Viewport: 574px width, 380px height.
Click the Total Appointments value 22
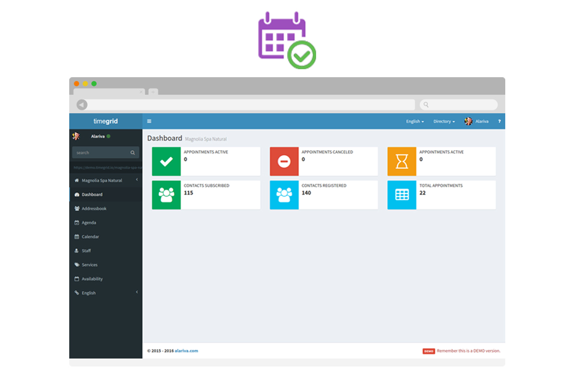point(422,193)
